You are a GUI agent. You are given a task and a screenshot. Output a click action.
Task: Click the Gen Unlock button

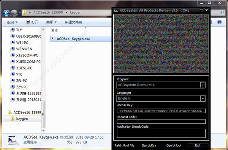[x=174, y=145]
